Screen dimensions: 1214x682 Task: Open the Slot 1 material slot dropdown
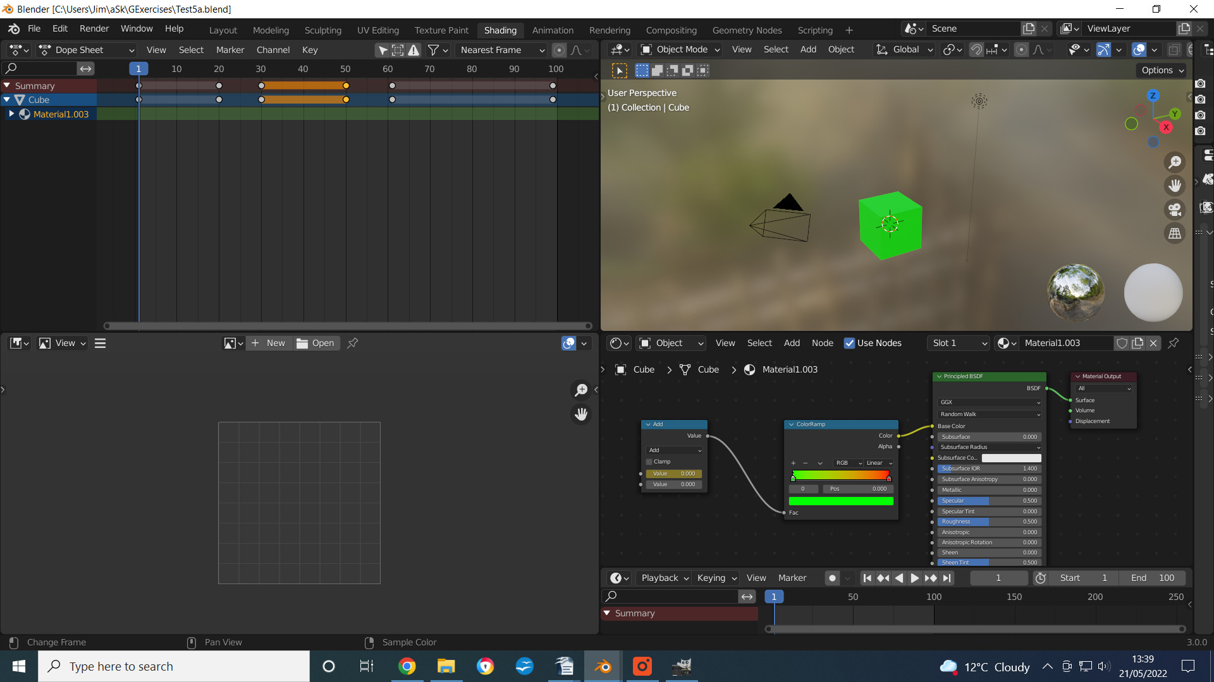coord(959,343)
